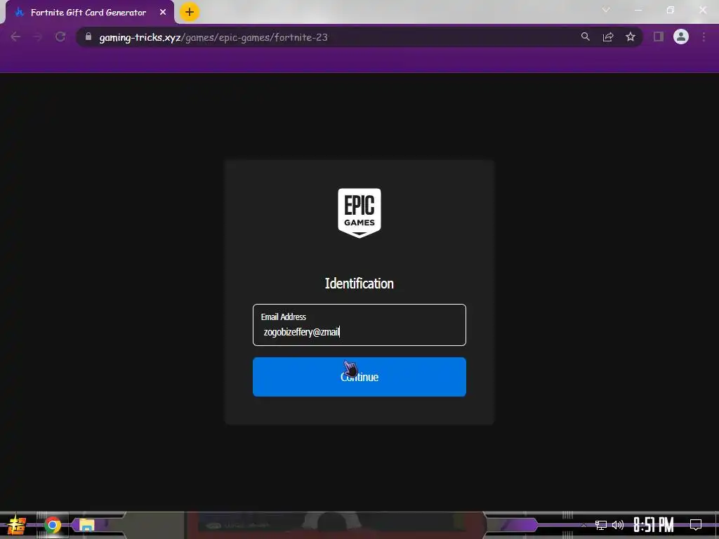Click the network tray icon
Image resolution: width=719 pixels, height=539 pixels.
[601, 525]
